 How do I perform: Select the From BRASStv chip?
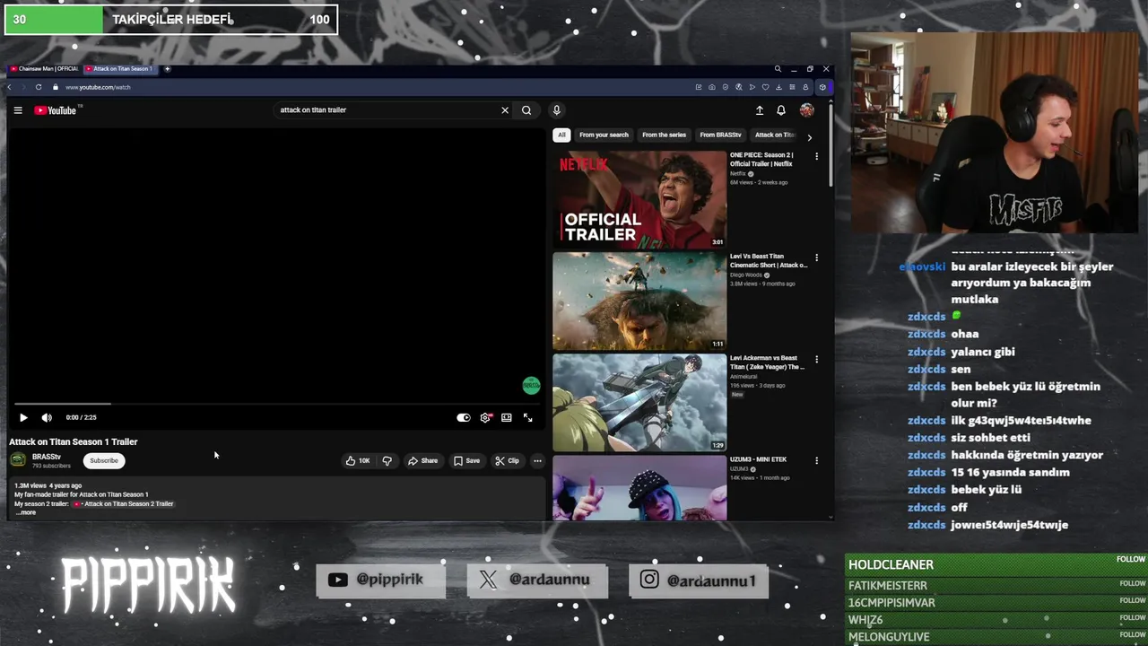click(721, 135)
